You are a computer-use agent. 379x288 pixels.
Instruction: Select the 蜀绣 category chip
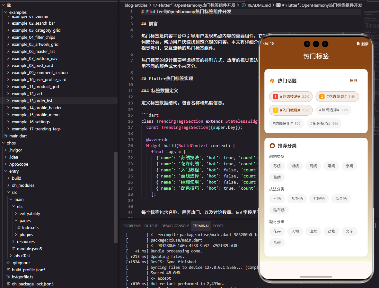313,166
